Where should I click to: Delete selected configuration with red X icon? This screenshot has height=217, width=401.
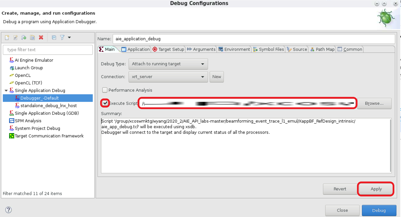pyautogui.click(x=41, y=38)
